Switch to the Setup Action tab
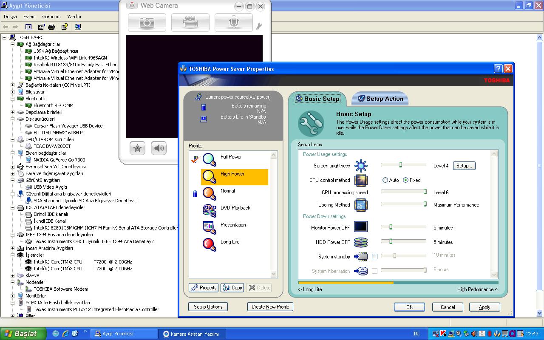 tap(380, 99)
